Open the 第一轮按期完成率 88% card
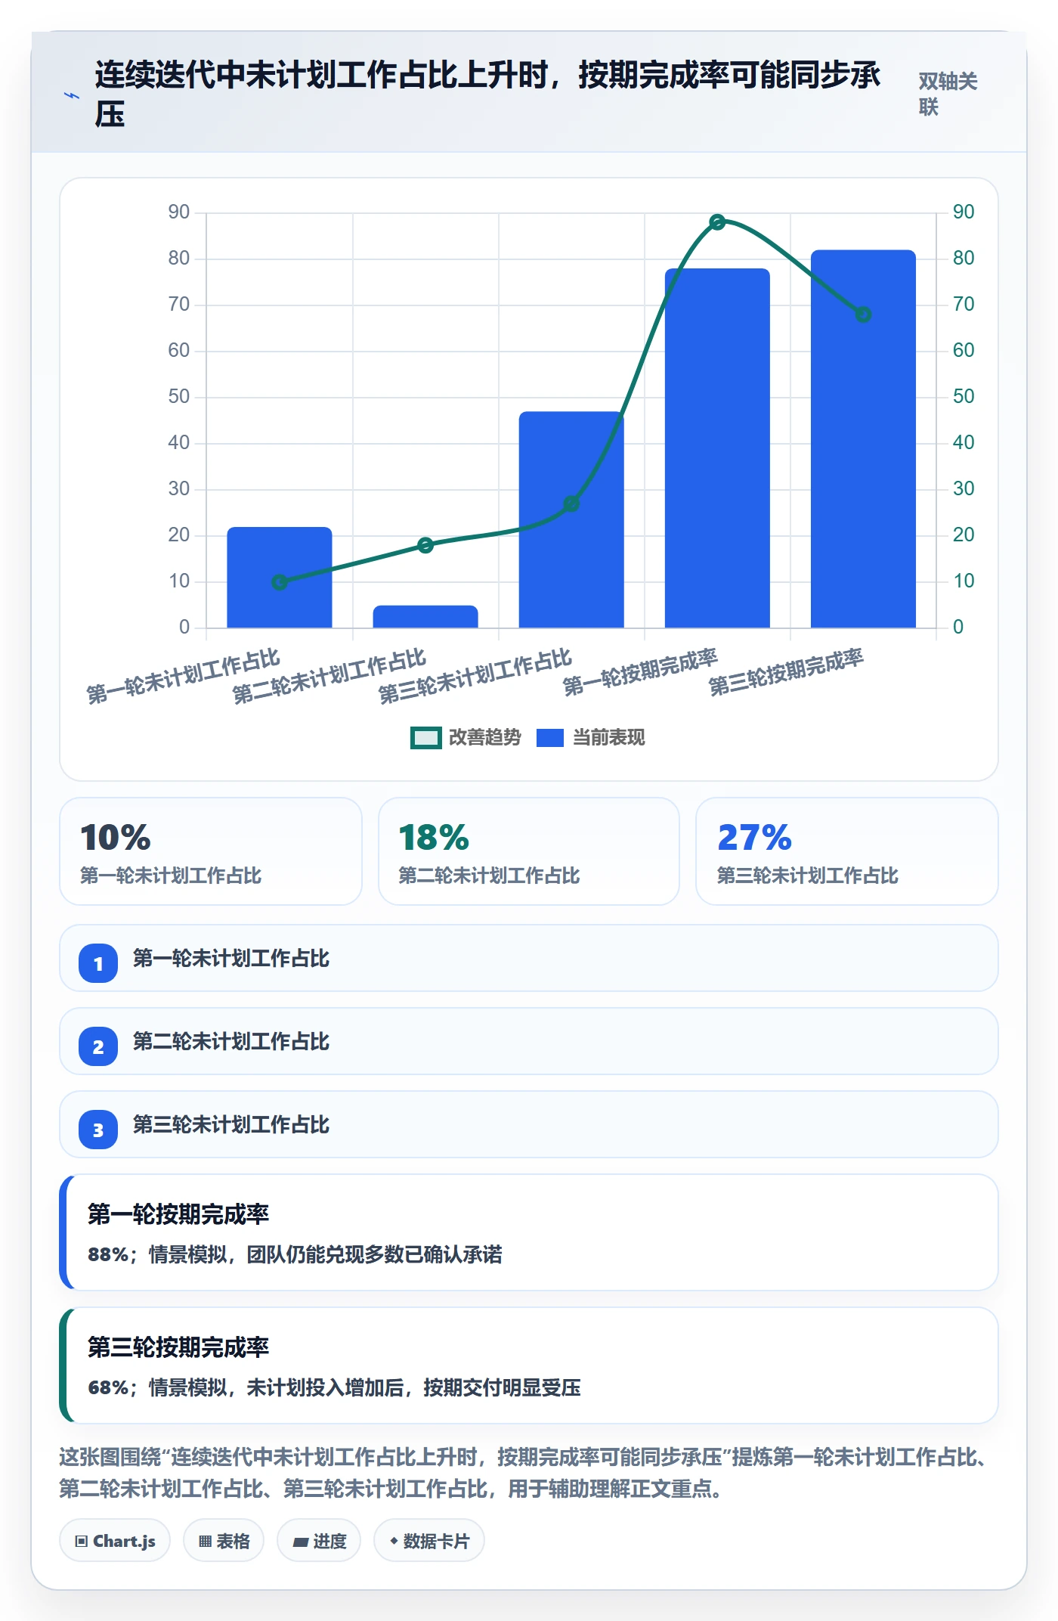This screenshot has height=1621, width=1058. coord(529,1232)
